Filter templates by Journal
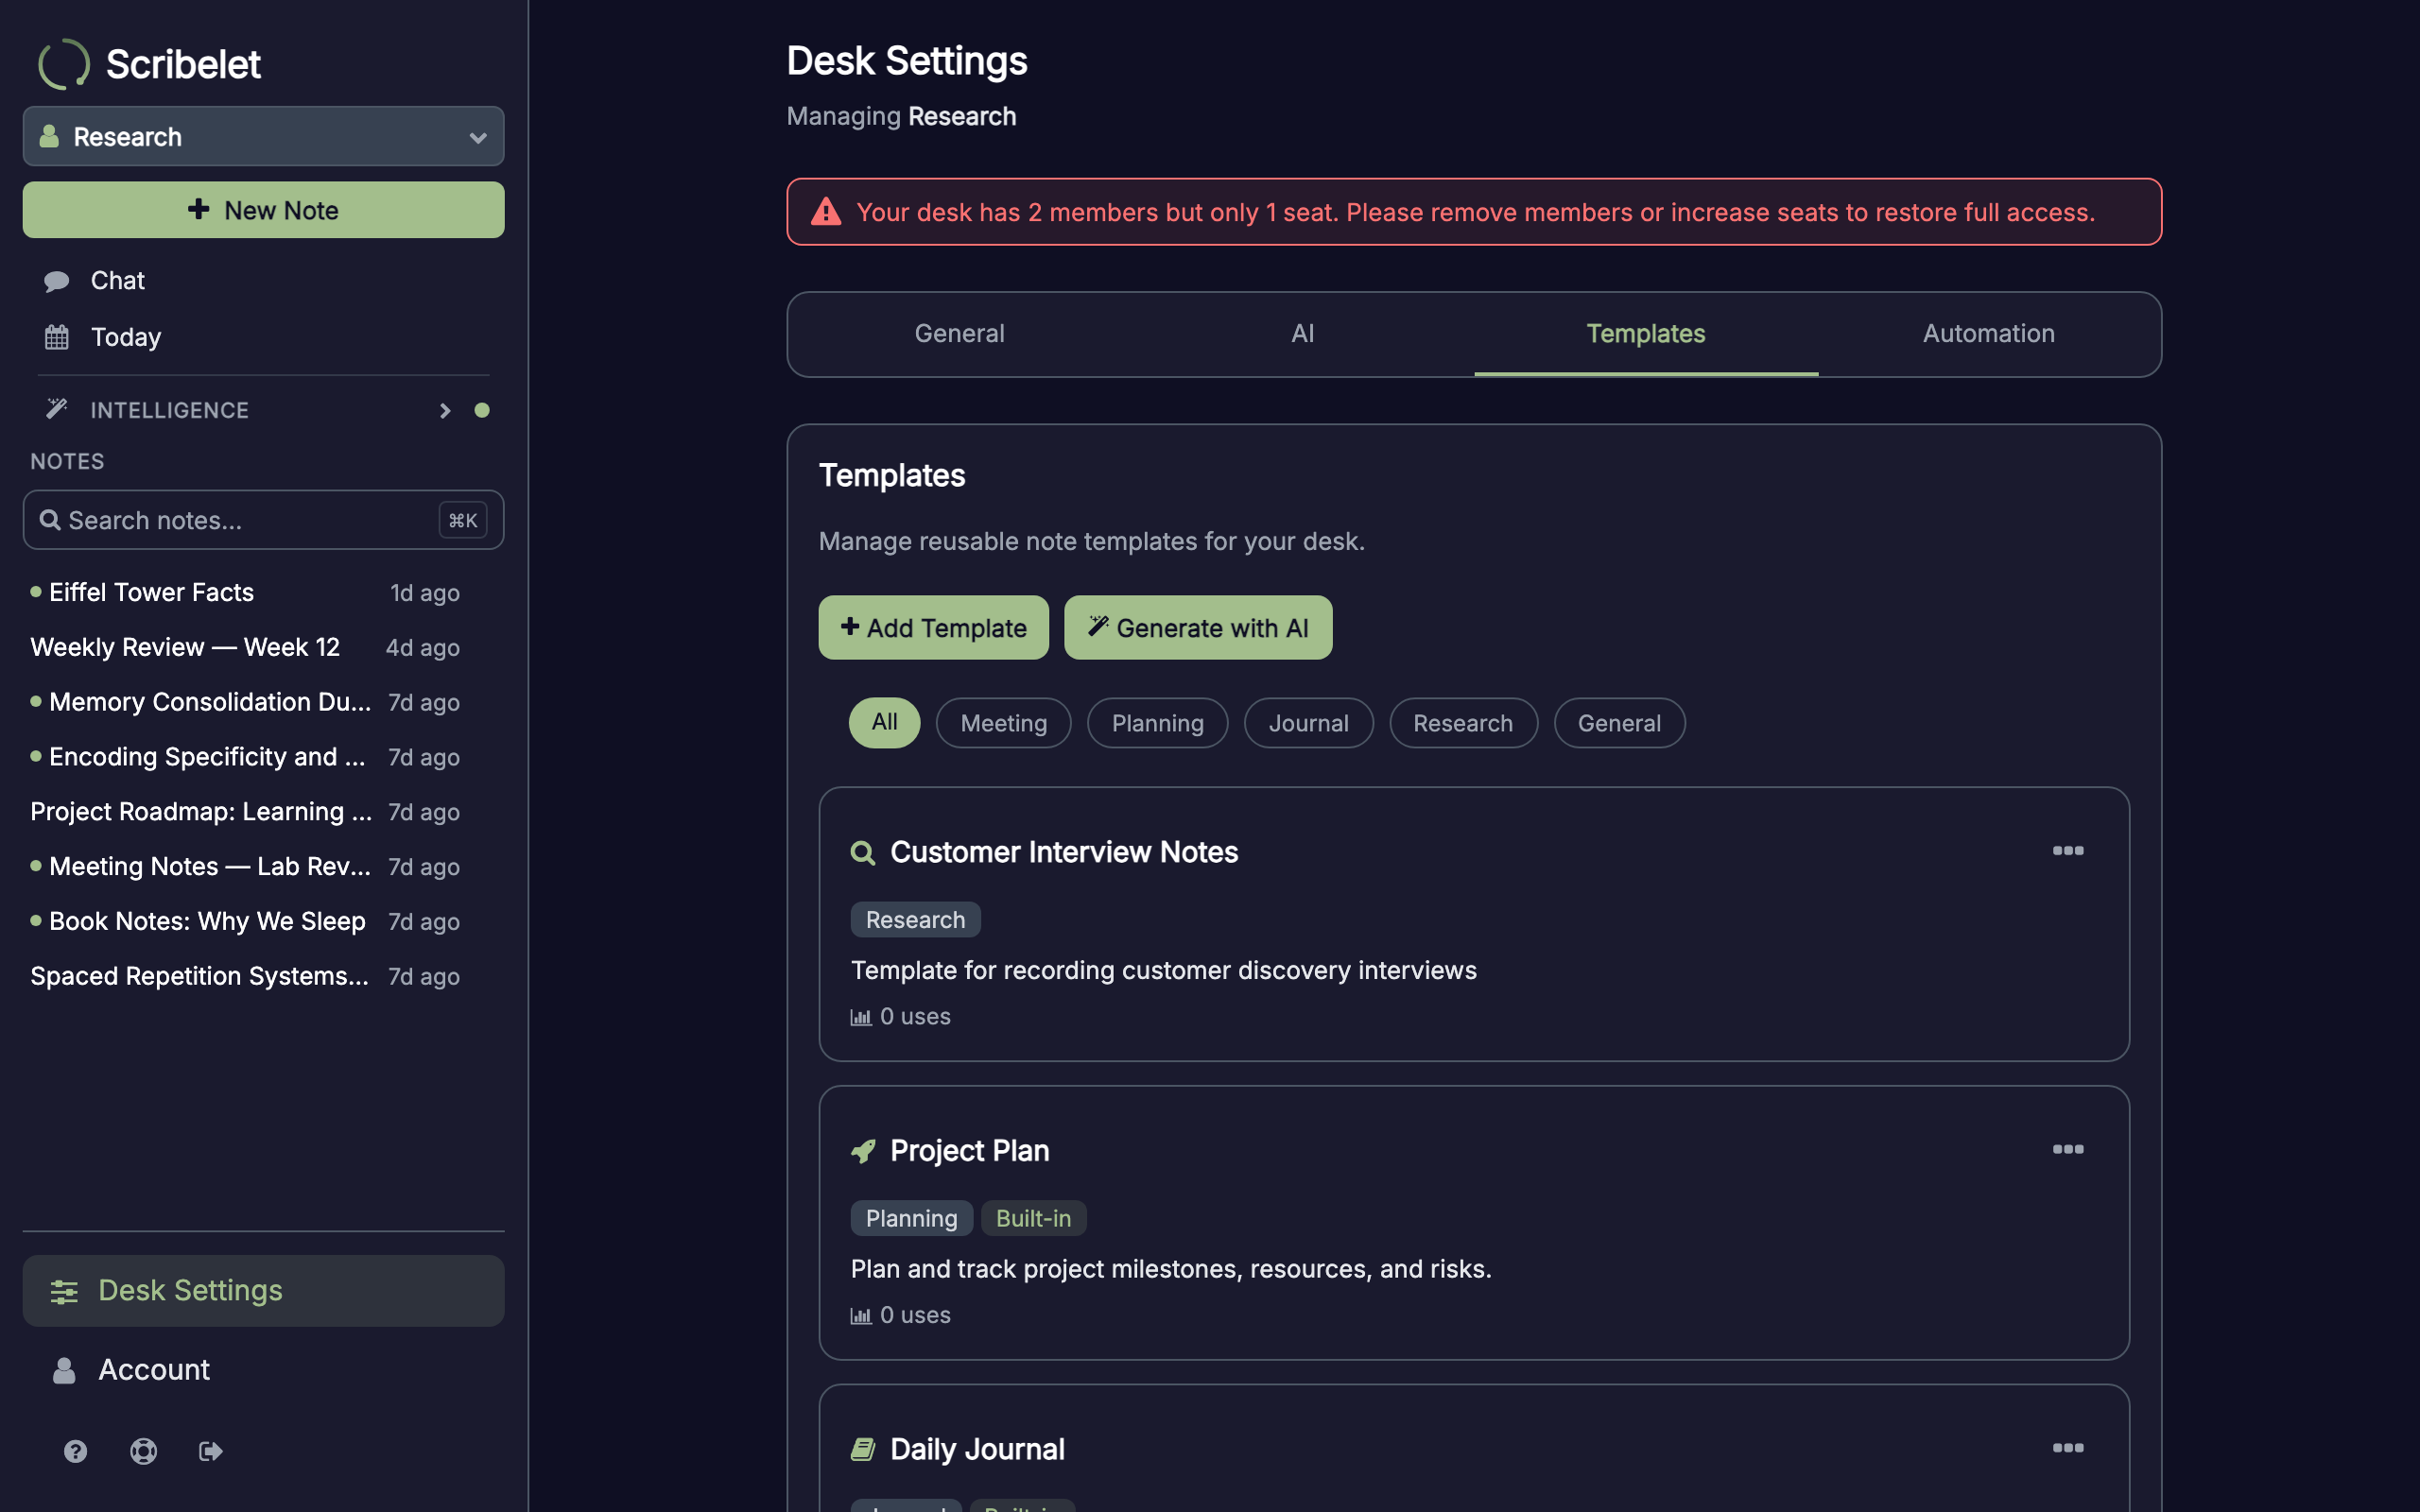 click(x=1308, y=722)
